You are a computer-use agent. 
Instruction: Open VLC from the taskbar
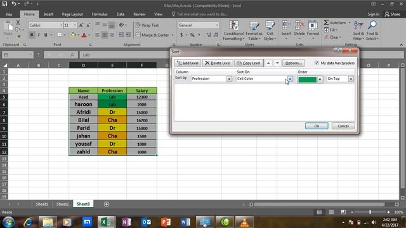tap(244, 222)
